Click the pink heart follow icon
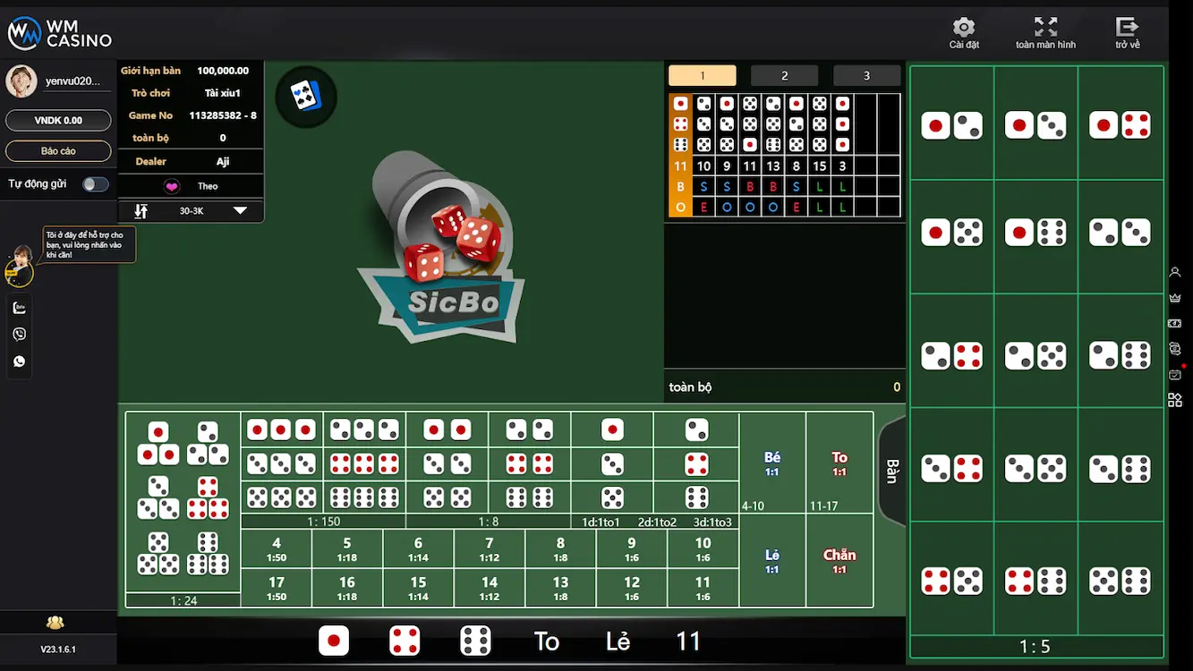Image resolution: width=1193 pixels, height=671 pixels. coord(172,186)
